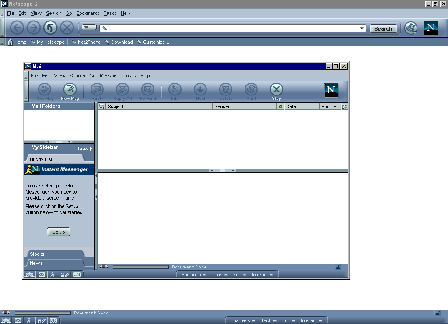Viewport: 448px width, 324px height.
Task: Collapse sidebar with the vertical splitter grippy
Action: 96,187
